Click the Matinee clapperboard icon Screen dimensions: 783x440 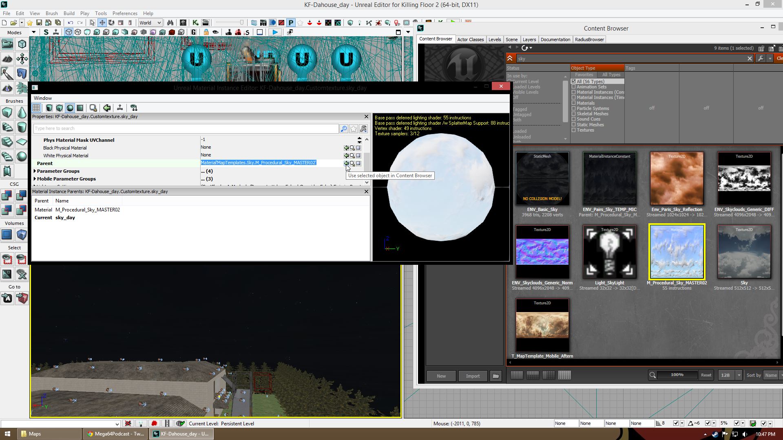tap(206, 23)
